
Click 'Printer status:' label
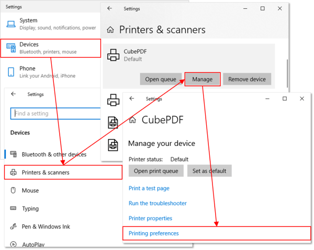[145, 160]
